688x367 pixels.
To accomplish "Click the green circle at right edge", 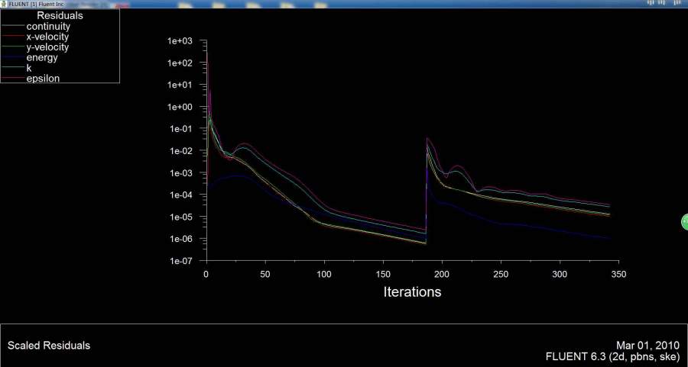I will point(684,222).
